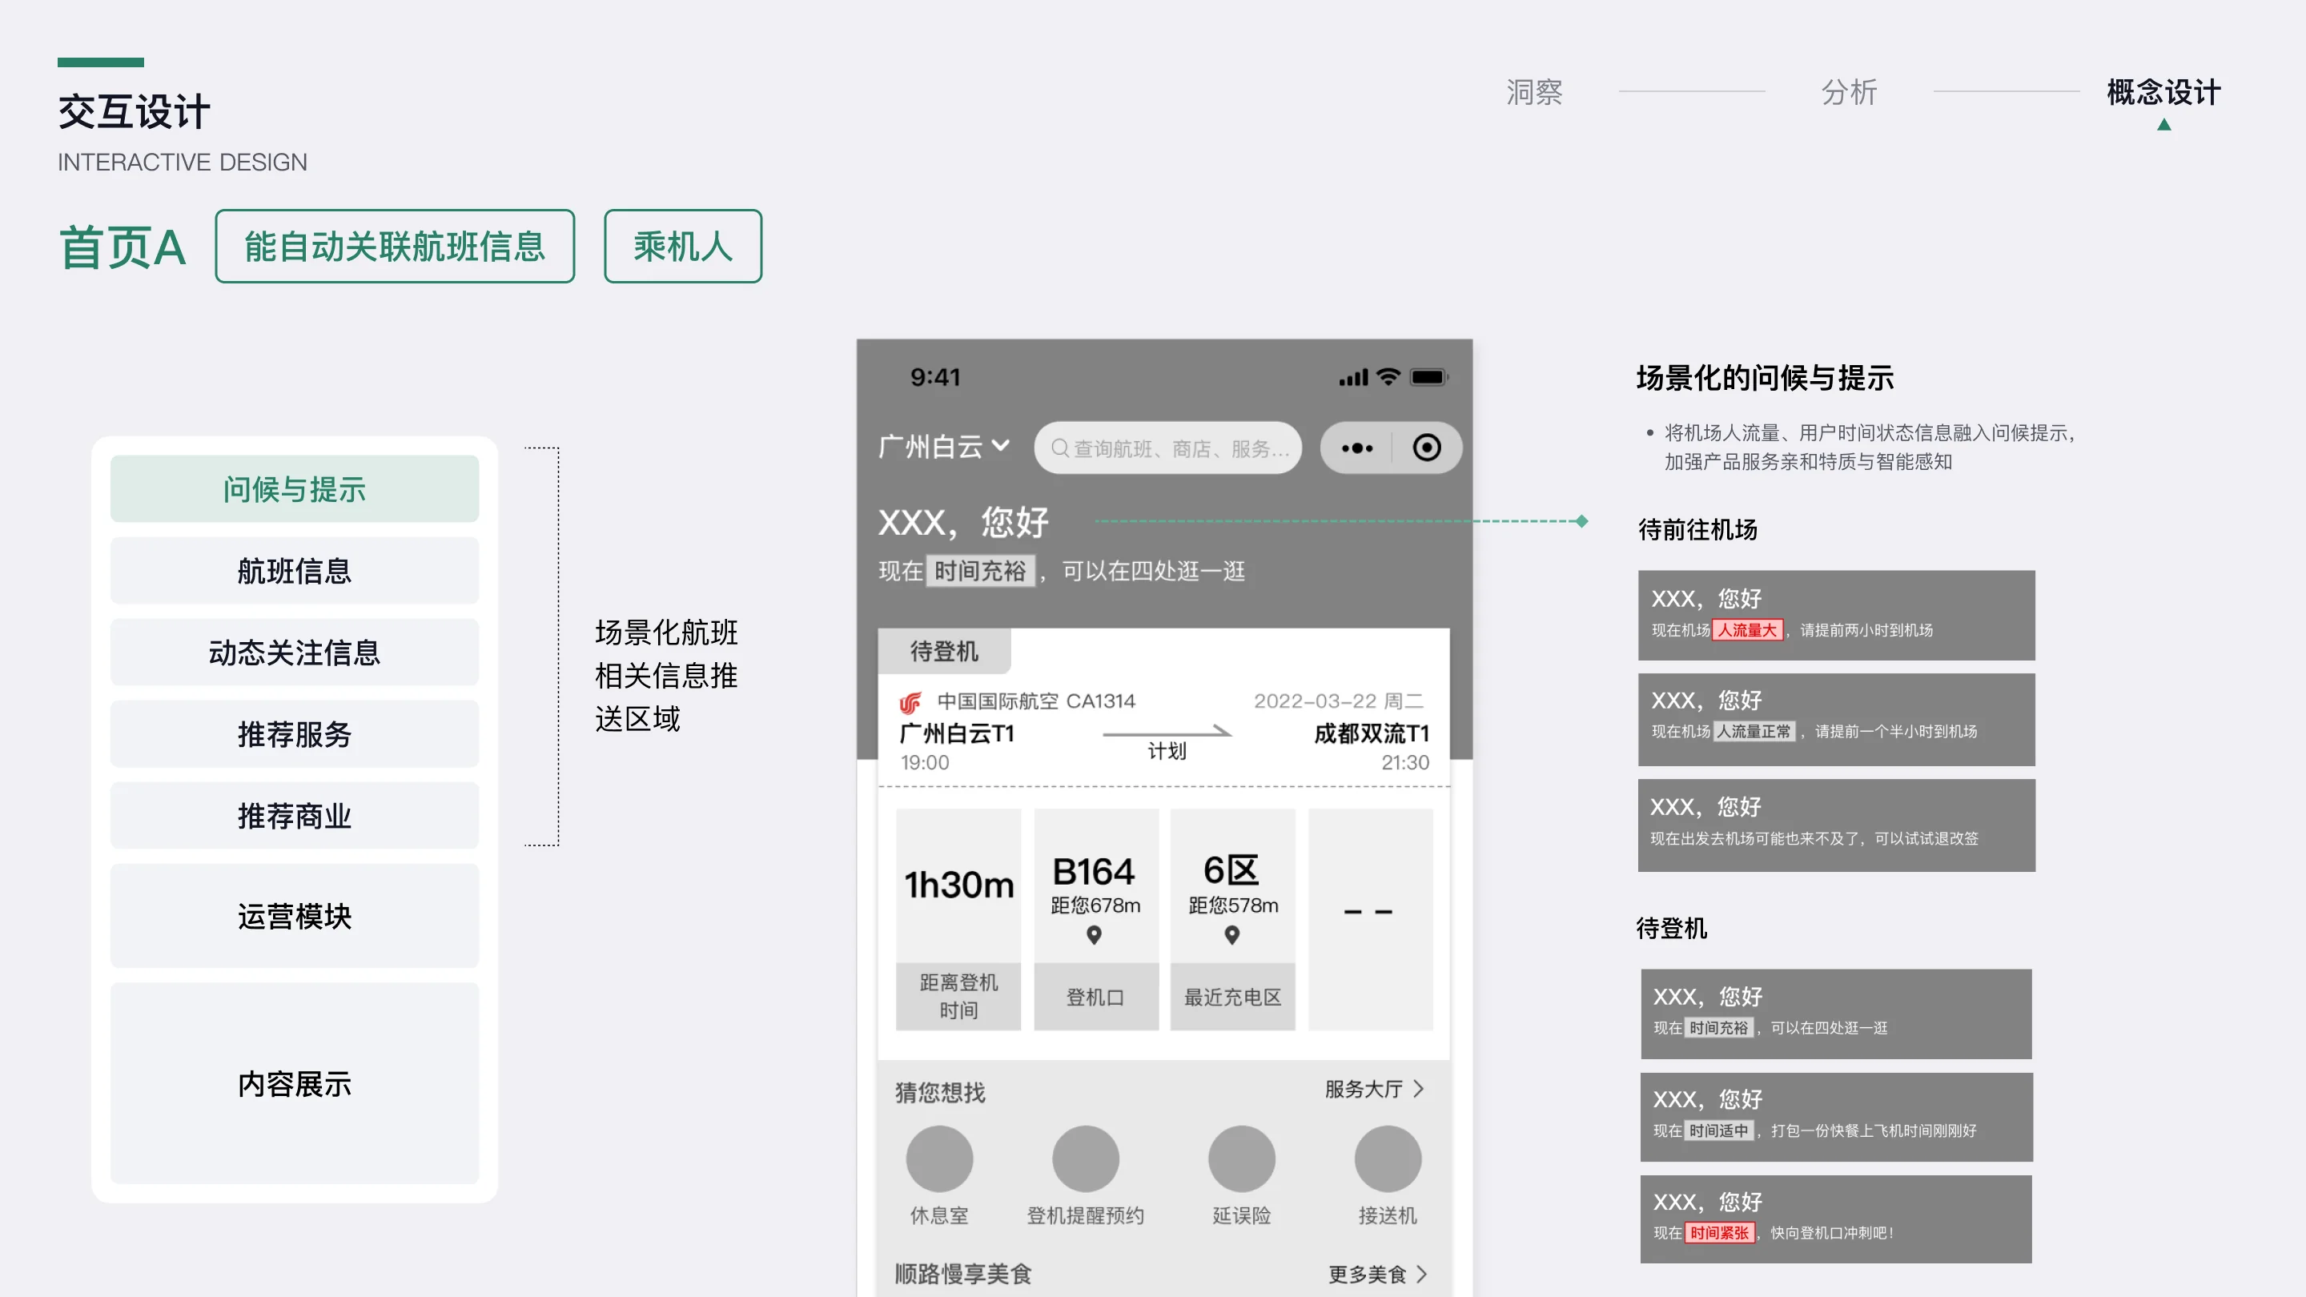The height and width of the screenshot is (1297, 2306).
Task: Click the XXX，您好 greeting in phone
Action: tap(963, 522)
